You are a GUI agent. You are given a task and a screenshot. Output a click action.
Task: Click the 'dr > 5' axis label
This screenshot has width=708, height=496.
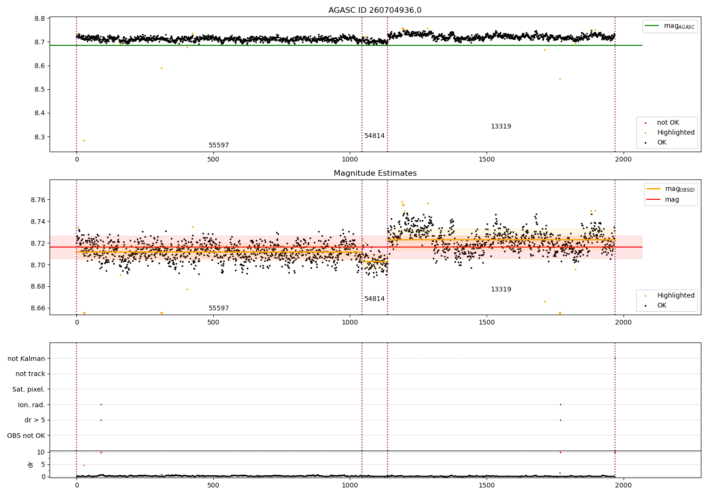point(35,420)
